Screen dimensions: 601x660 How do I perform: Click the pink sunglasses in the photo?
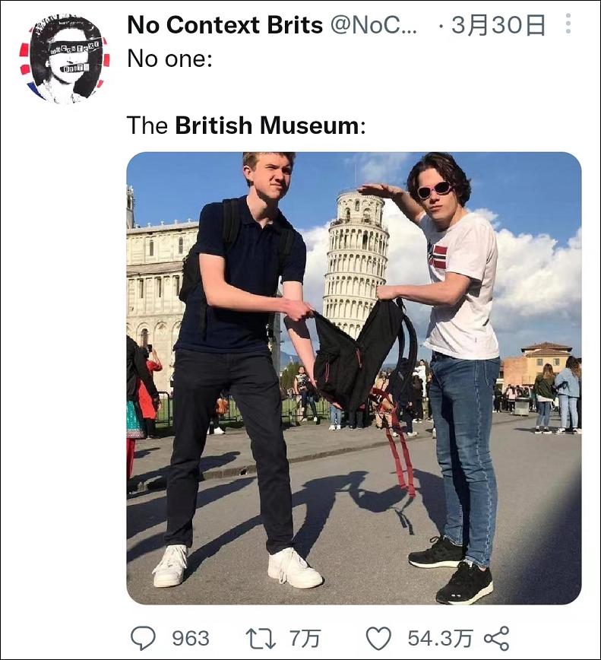pos(434,189)
